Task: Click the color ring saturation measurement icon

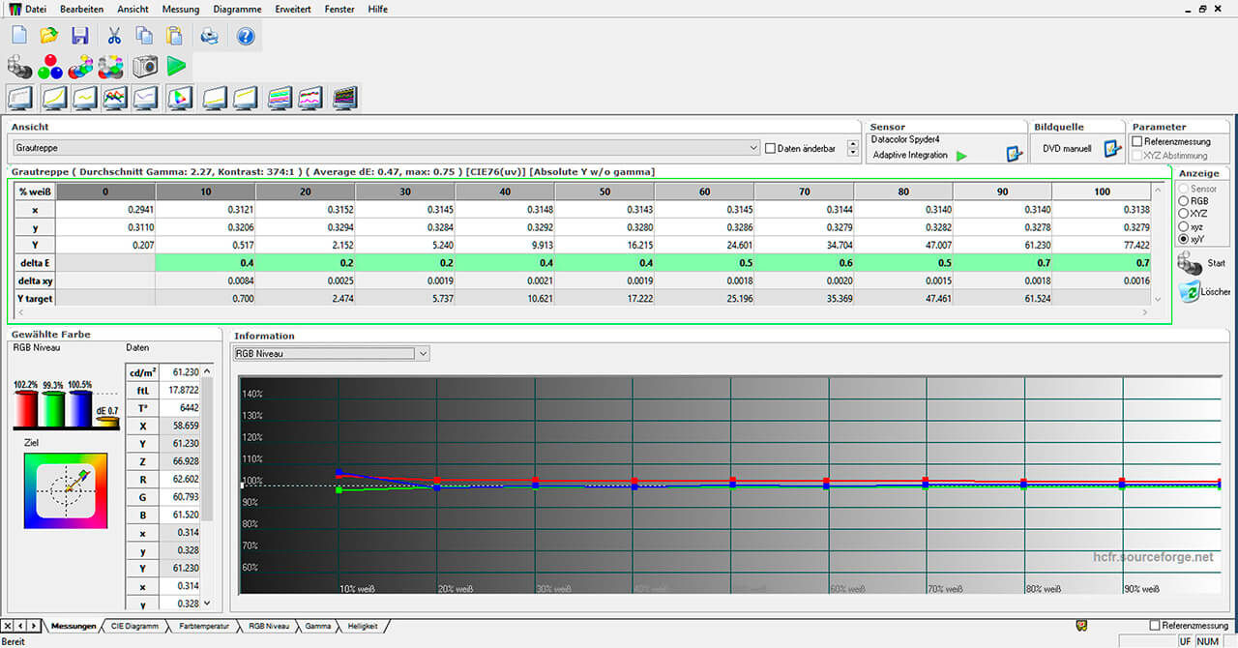Action: click(112, 67)
